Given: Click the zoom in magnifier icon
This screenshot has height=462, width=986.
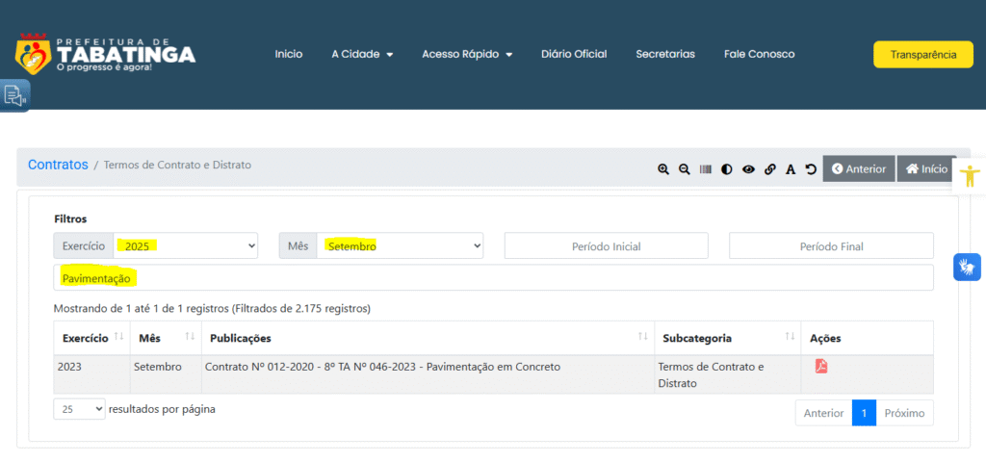Looking at the screenshot, I should (x=663, y=169).
